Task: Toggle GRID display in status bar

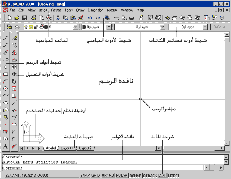Action: 96,176
